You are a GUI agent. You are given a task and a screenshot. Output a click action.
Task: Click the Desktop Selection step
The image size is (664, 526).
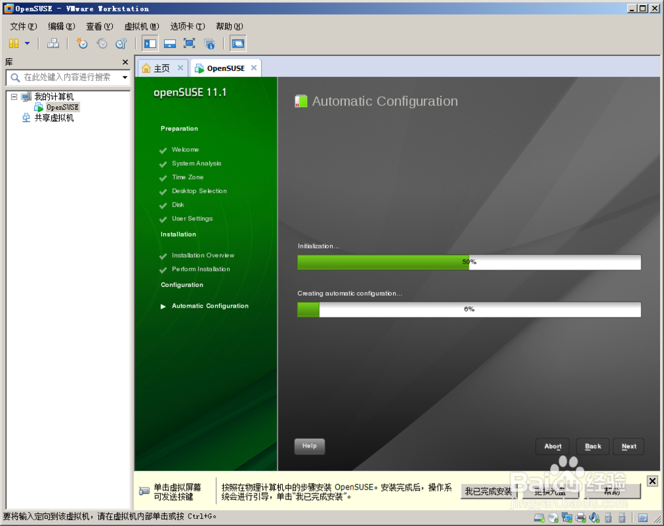(x=199, y=191)
